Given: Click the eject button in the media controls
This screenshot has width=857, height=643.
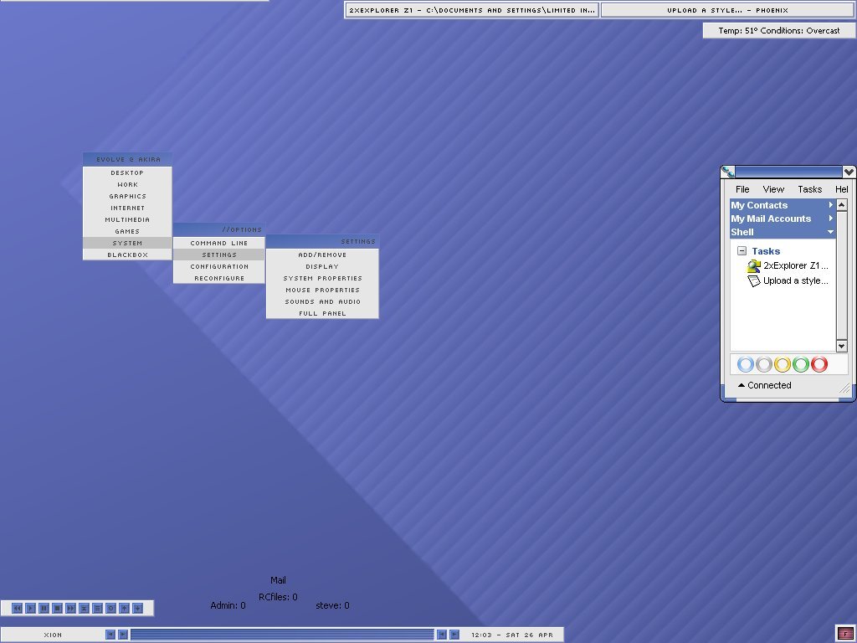Looking at the screenshot, I should click(x=85, y=608).
